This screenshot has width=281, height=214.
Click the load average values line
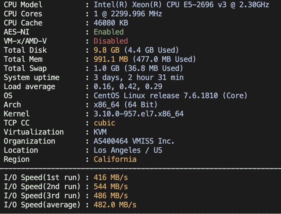(128, 86)
